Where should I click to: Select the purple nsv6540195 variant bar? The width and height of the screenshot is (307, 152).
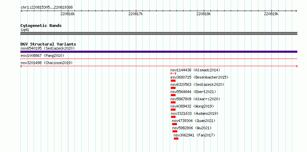coord(159,52)
